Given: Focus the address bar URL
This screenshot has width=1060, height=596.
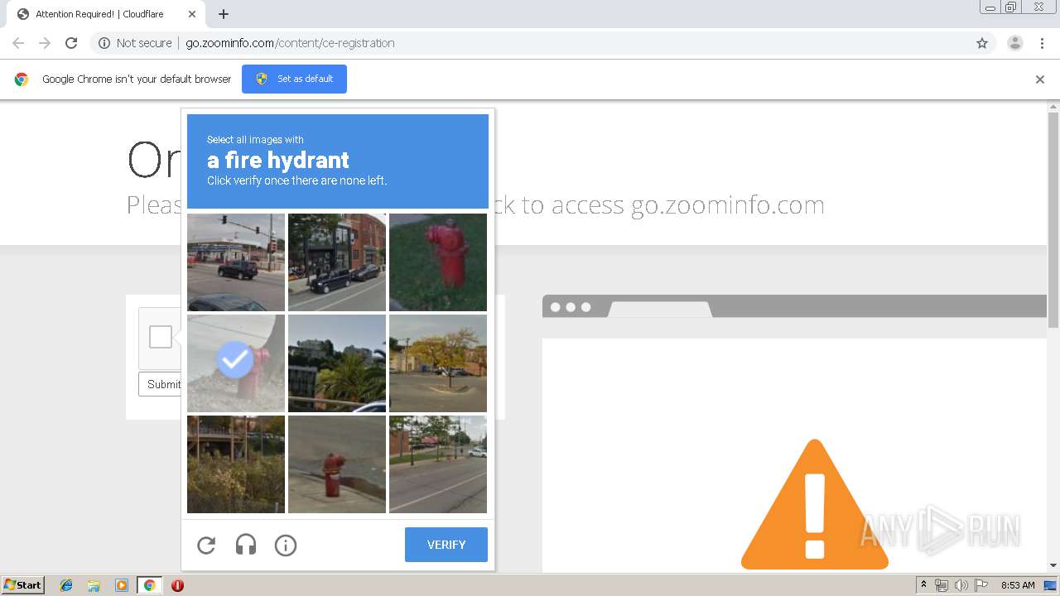Looking at the screenshot, I should (x=290, y=43).
